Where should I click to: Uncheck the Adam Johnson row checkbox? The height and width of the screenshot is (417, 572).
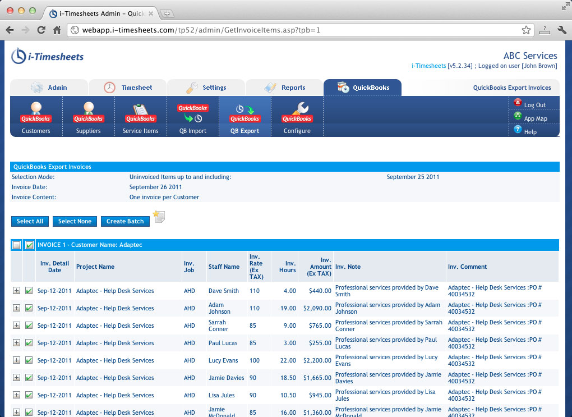coord(29,308)
